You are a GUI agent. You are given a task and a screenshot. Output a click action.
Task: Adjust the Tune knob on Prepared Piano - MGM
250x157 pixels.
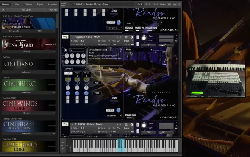(144, 38)
